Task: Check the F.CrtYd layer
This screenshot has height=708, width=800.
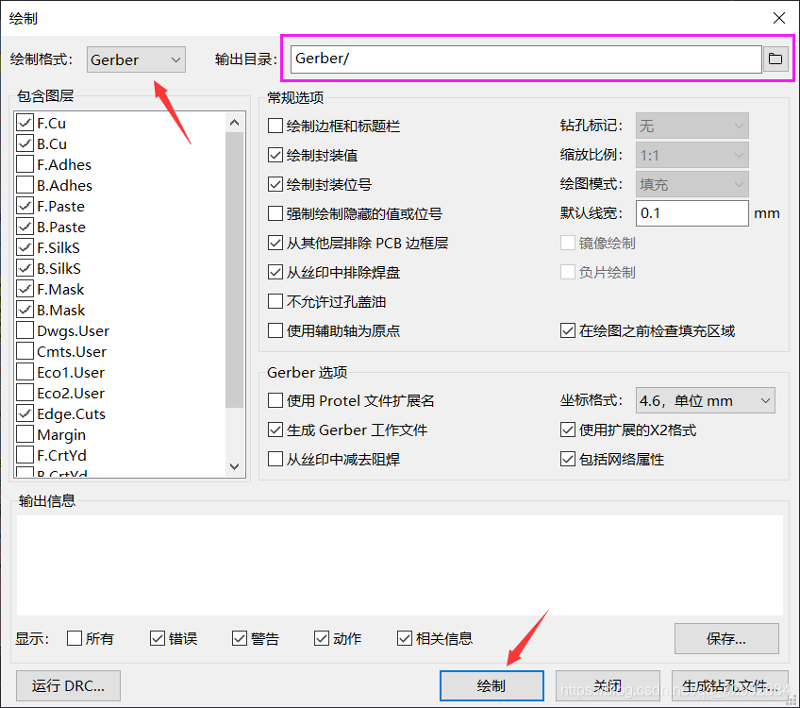Action: (x=25, y=455)
